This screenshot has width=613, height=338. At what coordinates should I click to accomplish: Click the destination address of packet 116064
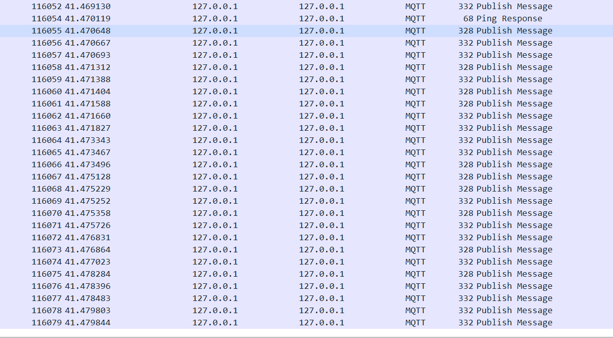(x=322, y=140)
